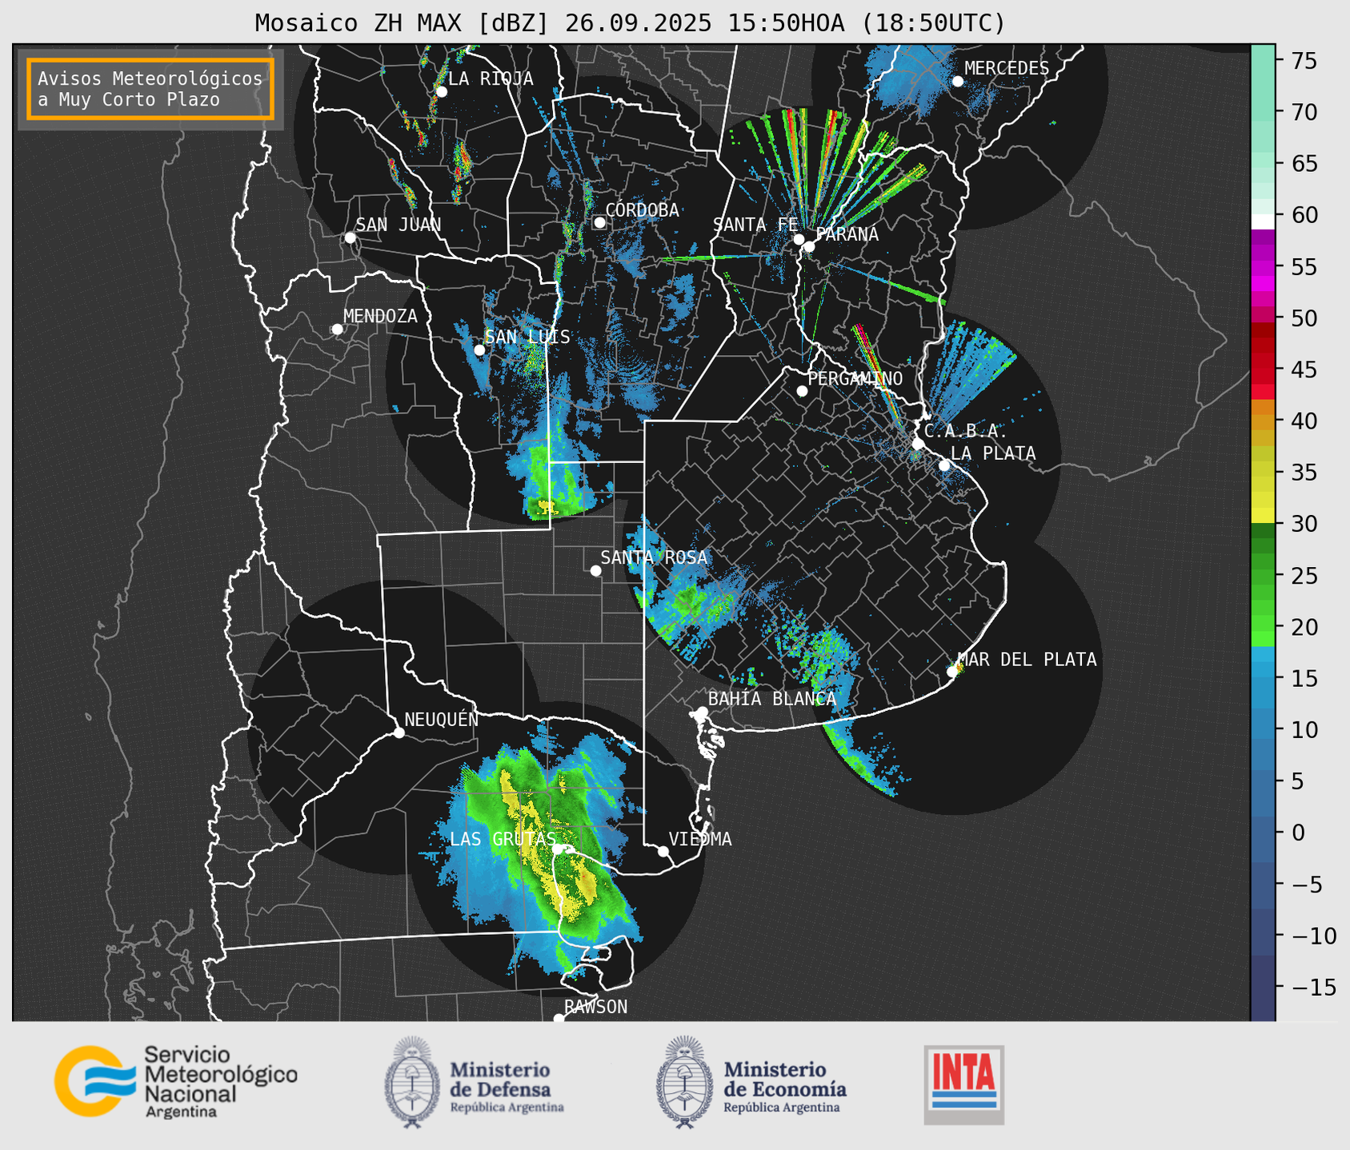
Task: Select the PARANÁ city marker
Action: click(809, 246)
